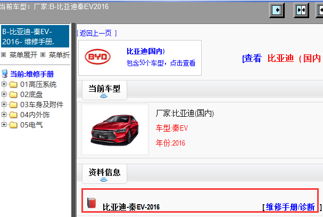This screenshot has height=217, width=323.
Task: Expand the 04内外饰 tree node
Action: pos(4,115)
